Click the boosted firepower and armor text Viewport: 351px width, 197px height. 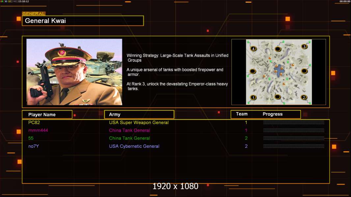(x=175, y=72)
